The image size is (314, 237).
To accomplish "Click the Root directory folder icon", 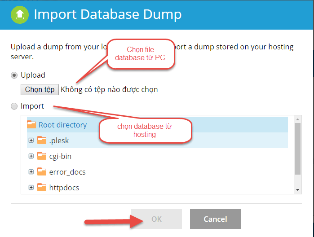I will [31, 125].
